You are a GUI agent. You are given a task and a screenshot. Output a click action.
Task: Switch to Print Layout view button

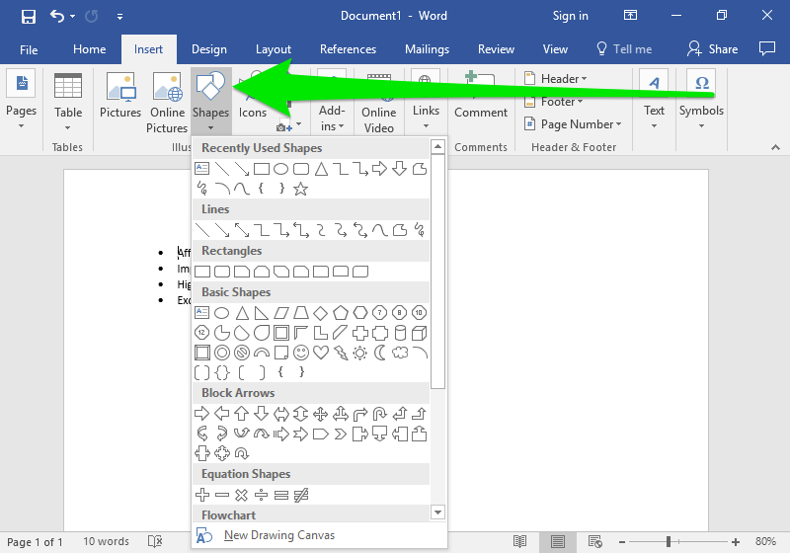558,541
